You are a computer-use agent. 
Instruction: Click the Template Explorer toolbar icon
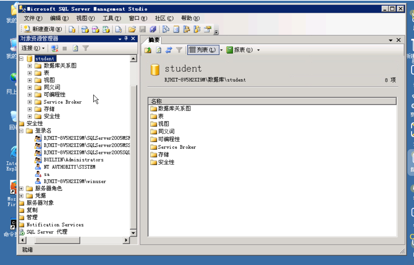[x=197, y=29]
